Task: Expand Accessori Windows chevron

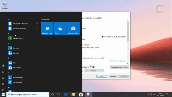Action: click(37, 29)
